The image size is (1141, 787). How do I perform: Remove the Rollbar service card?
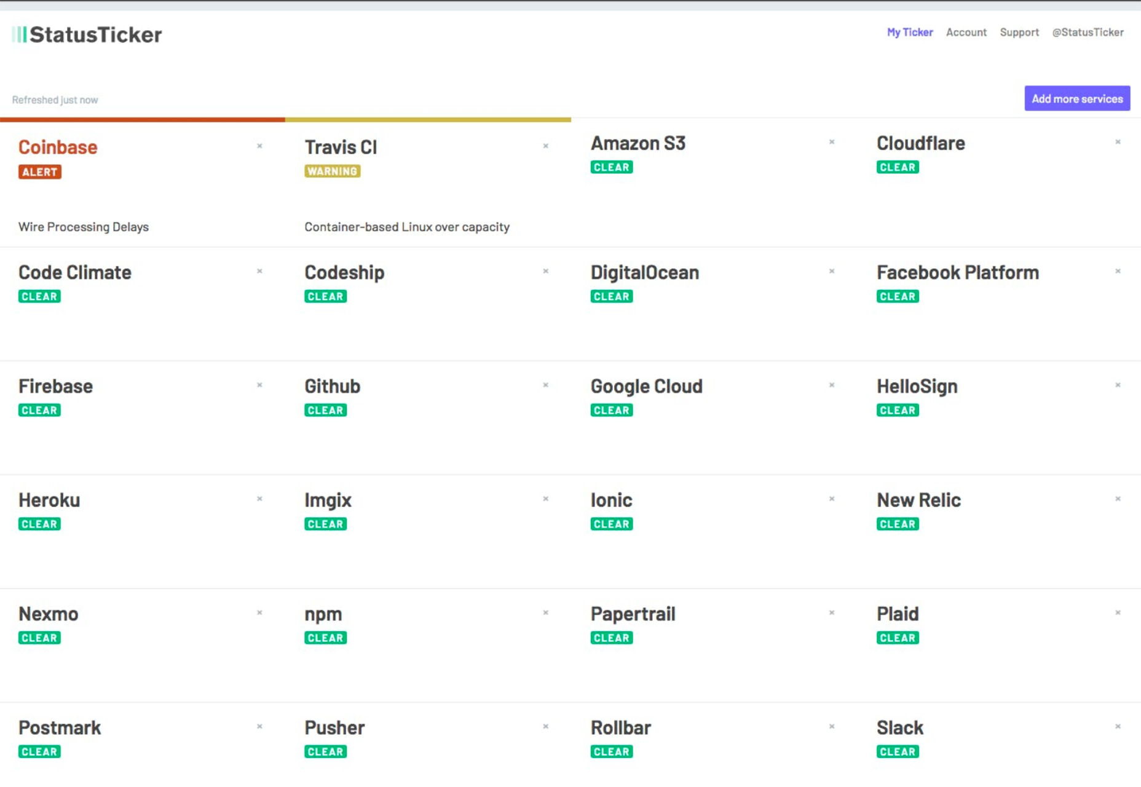[x=832, y=726]
